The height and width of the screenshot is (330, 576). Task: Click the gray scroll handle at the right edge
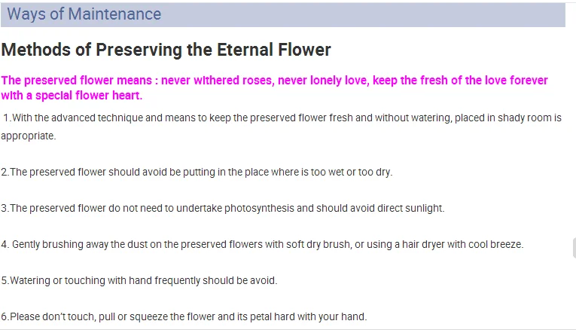pyautogui.click(x=574, y=248)
